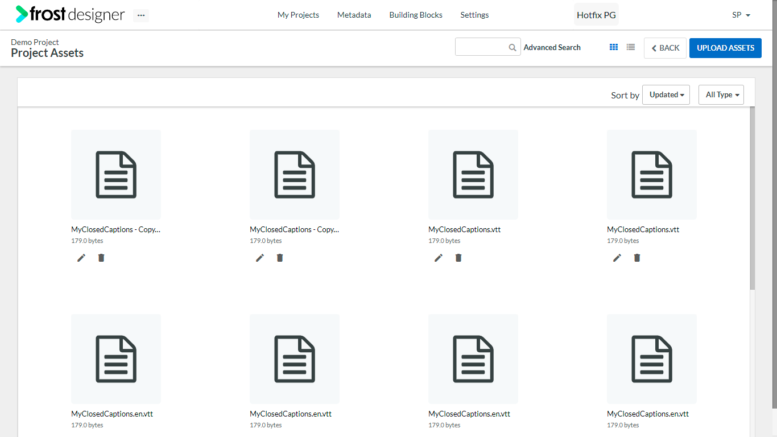Click the search magnifier icon

click(513, 48)
